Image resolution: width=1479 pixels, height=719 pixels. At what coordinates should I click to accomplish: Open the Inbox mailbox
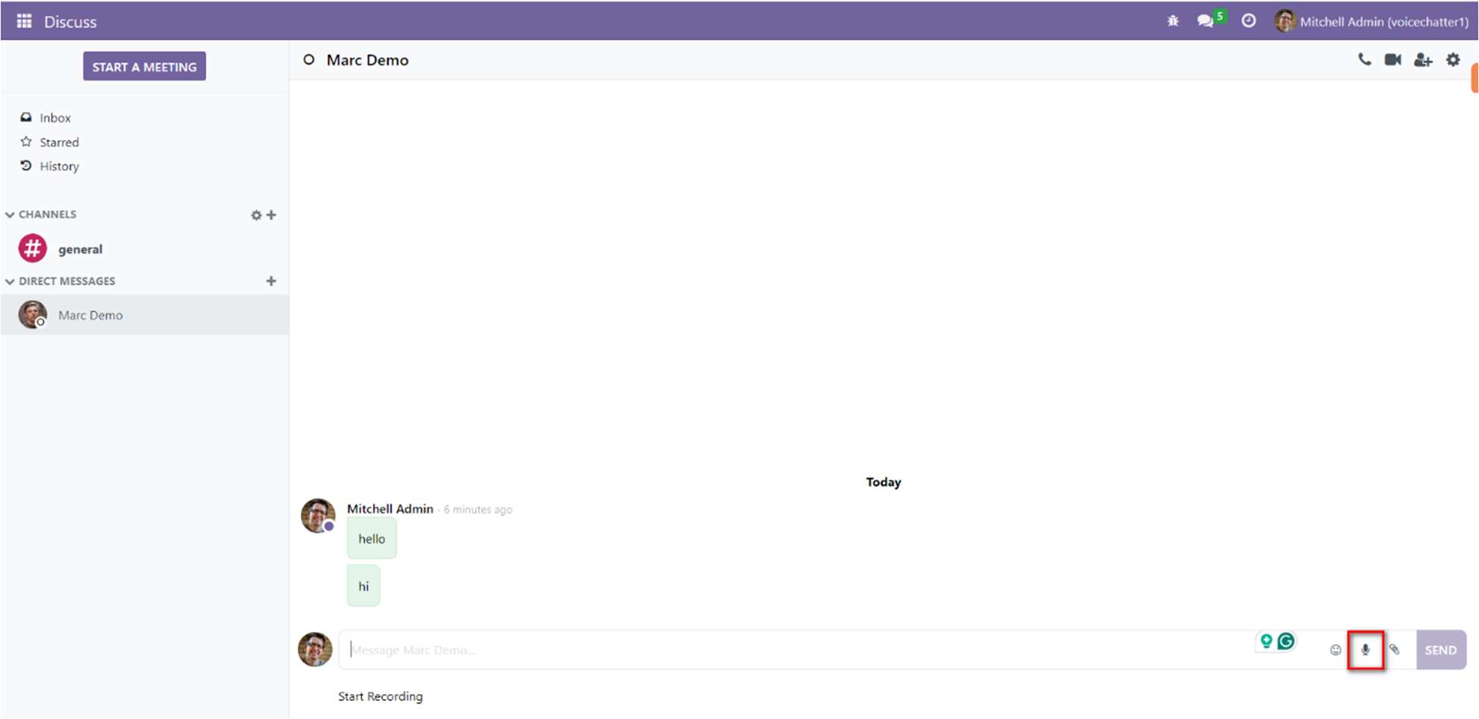[55, 118]
